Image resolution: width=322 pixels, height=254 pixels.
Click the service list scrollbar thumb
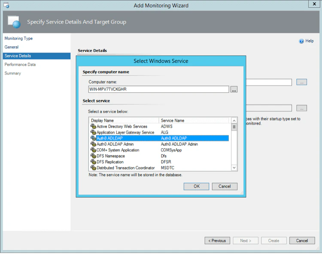(x=234, y=127)
